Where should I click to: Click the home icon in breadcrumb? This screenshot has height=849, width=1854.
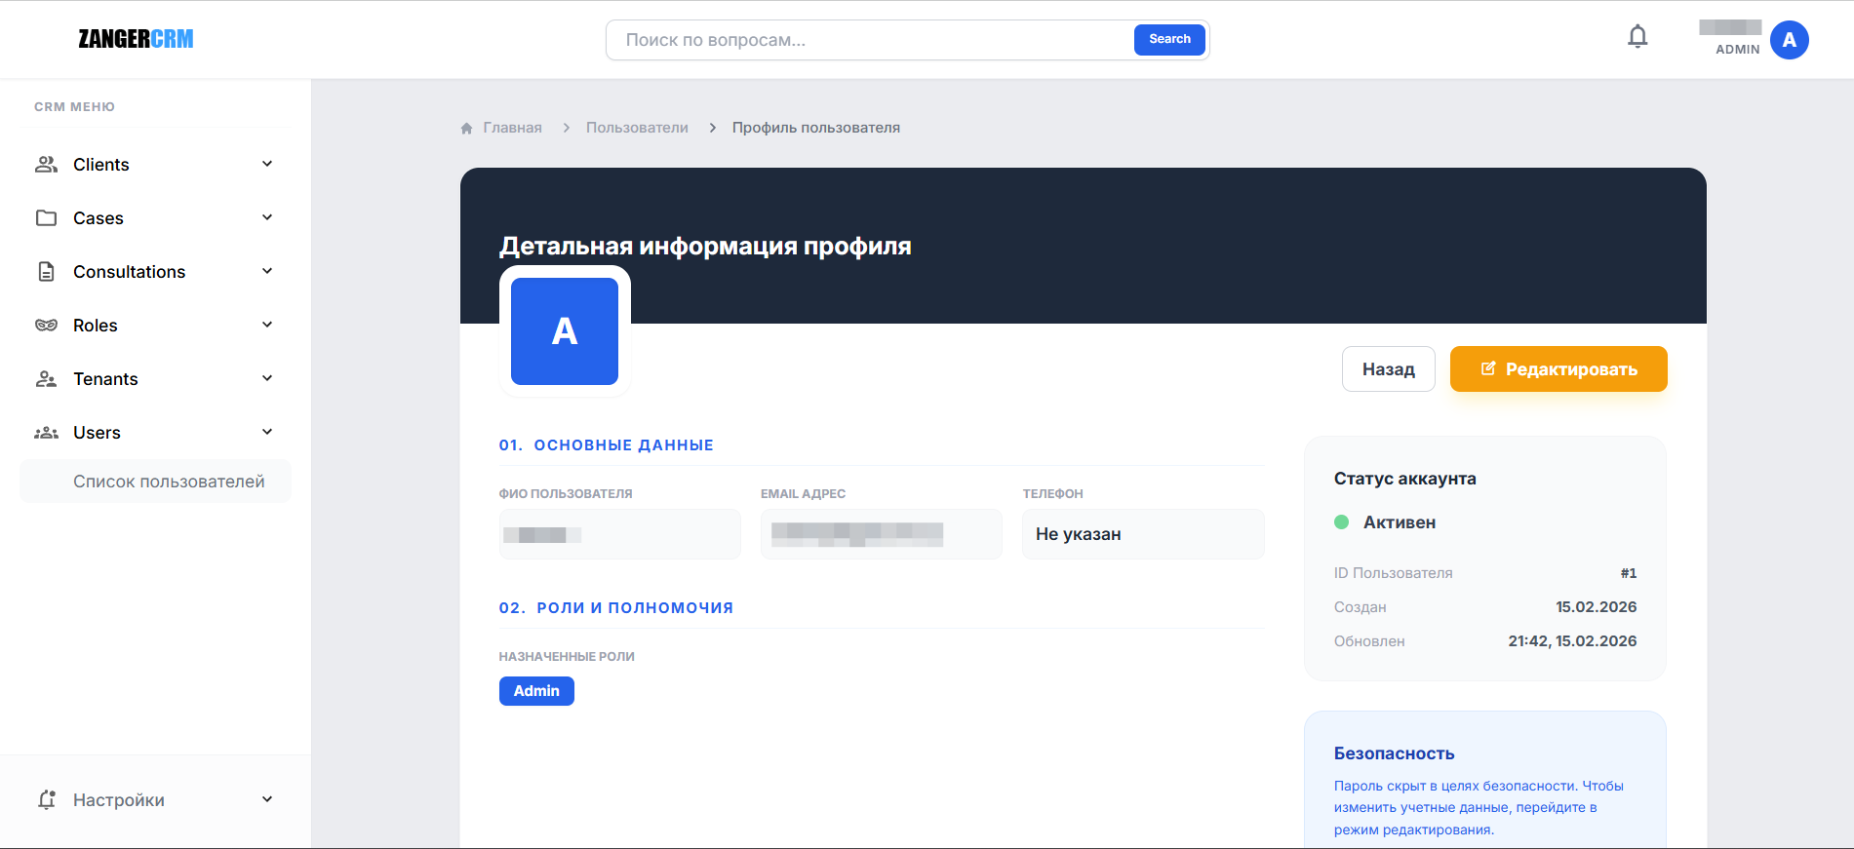click(x=466, y=128)
